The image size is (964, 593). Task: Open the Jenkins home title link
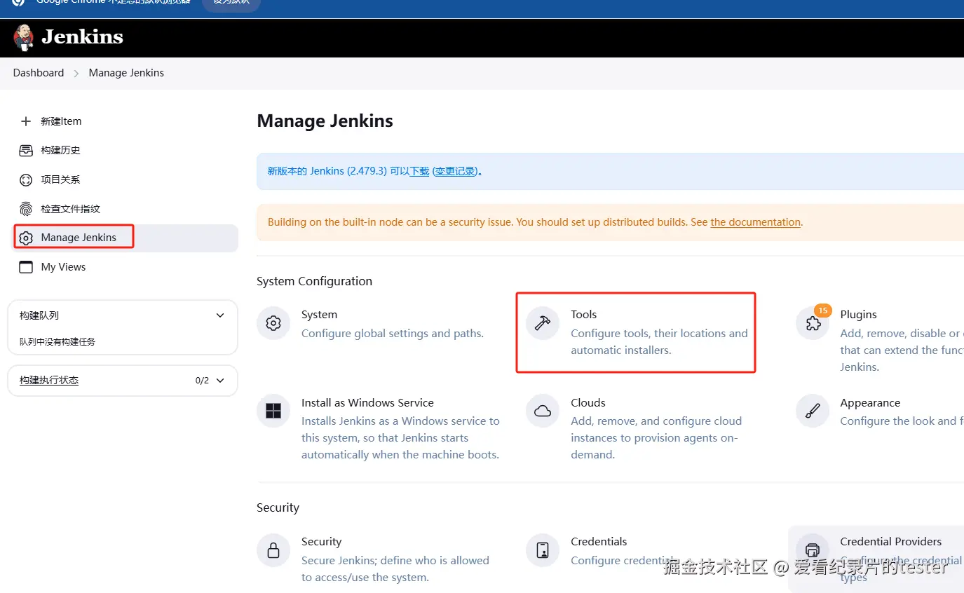82,37
